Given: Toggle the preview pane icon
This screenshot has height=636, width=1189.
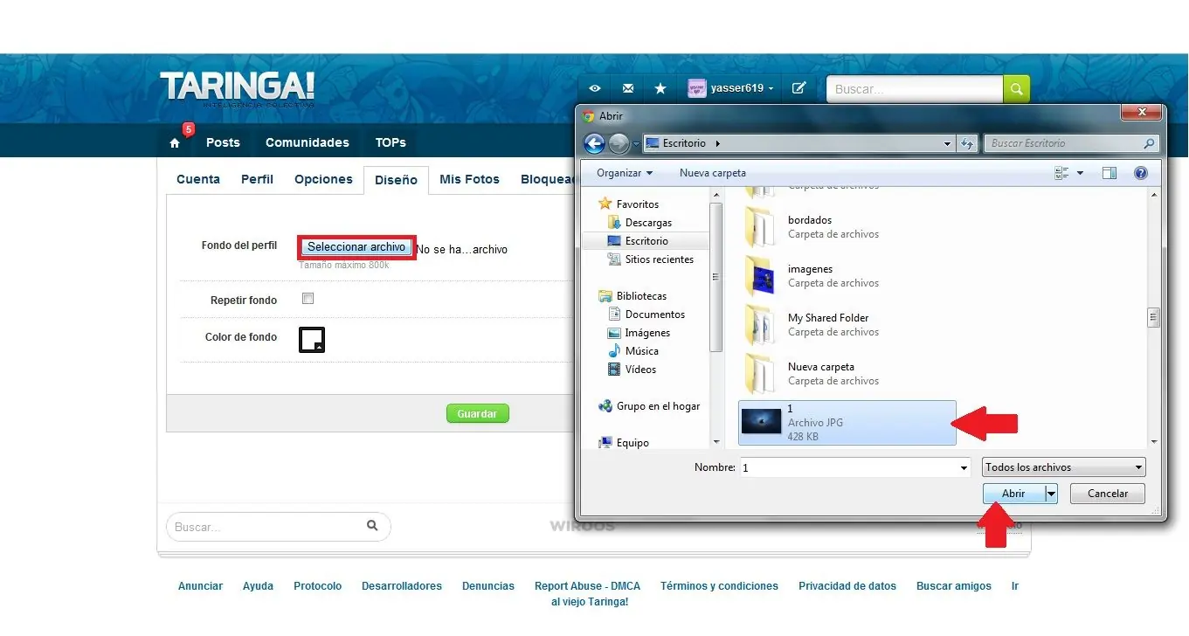Looking at the screenshot, I should coord(1110,173).
